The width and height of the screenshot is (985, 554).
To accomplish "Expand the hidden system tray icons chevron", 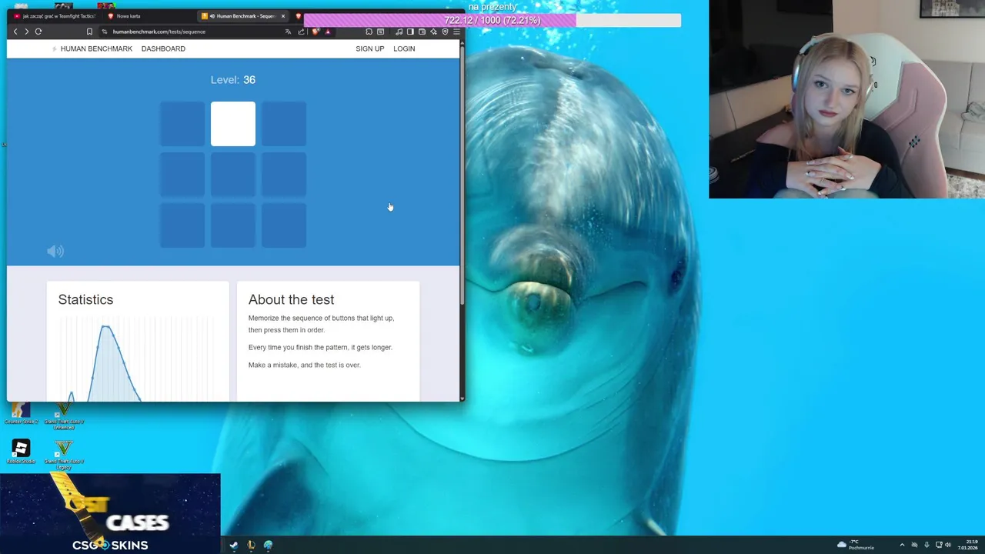I will [902, 545].
